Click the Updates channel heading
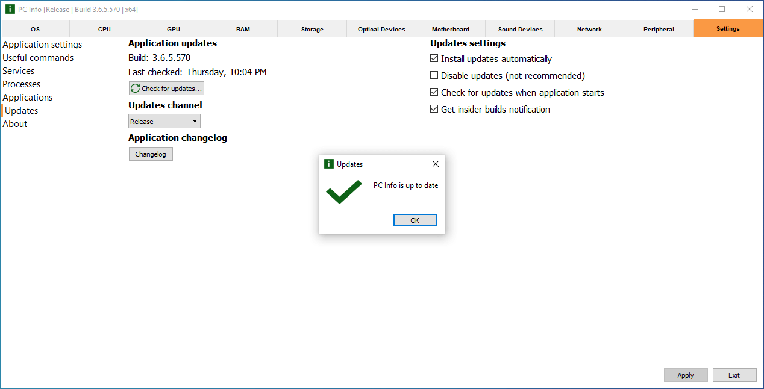Screen dimensions: 764x389 pos(166,105)
